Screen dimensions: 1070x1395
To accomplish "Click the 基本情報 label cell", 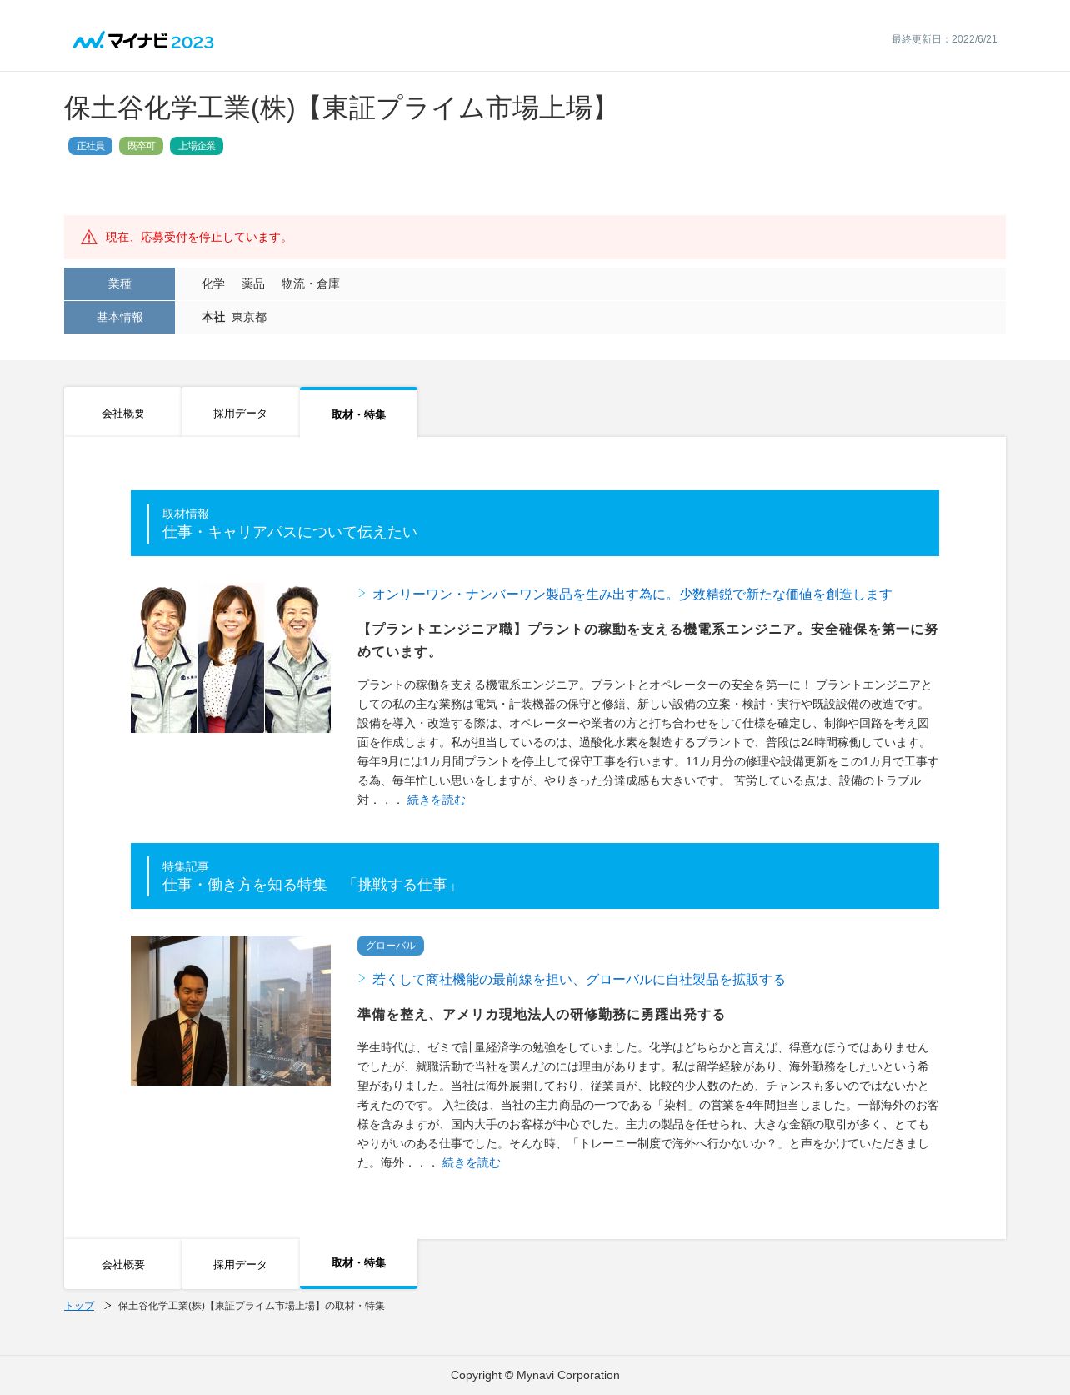I will click(x=119, y=317).
